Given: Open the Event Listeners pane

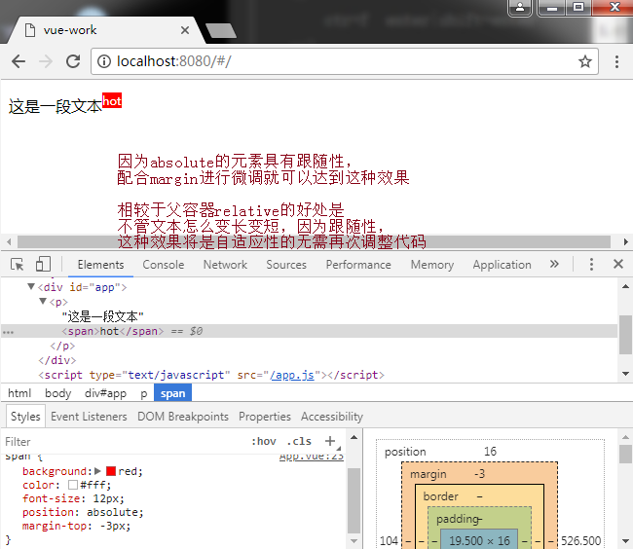Looking at the screenshot, I should 89,417.
